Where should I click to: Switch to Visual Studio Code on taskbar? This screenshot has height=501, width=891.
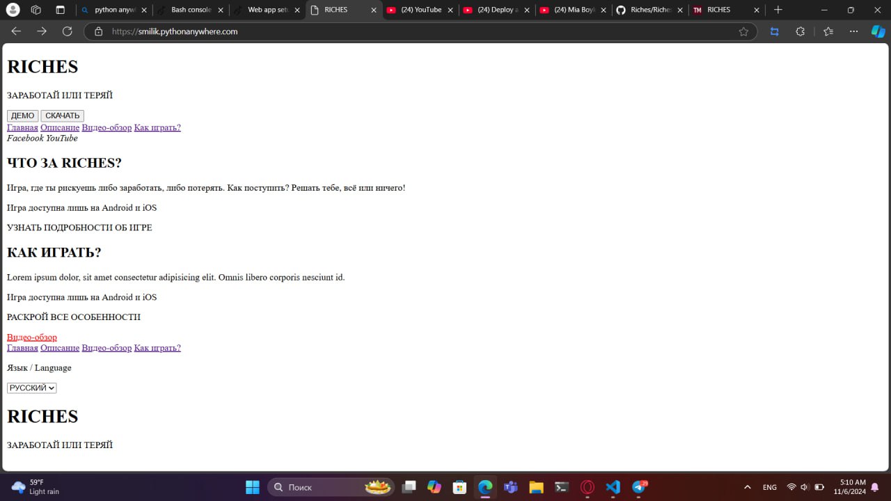613,487
